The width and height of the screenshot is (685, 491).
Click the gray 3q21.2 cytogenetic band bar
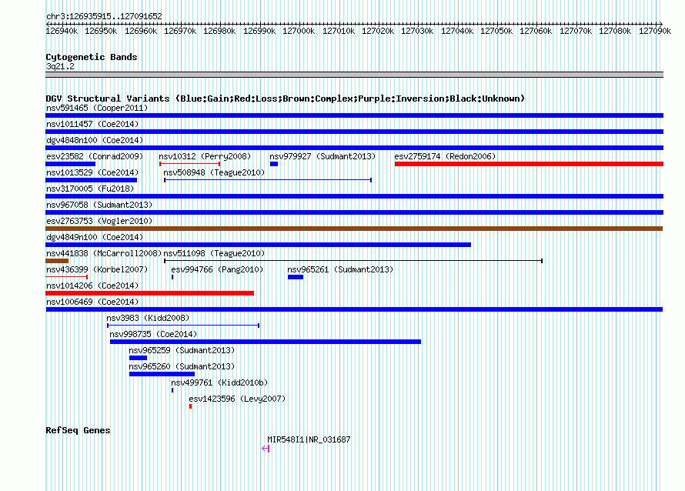(354, 75)
